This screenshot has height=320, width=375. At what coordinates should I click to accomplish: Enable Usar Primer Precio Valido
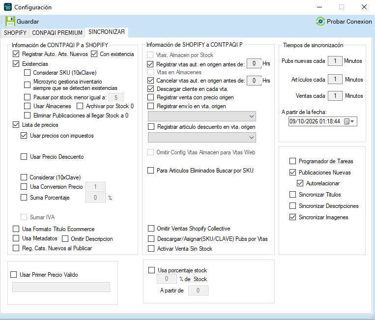click(x=14, y=275)
